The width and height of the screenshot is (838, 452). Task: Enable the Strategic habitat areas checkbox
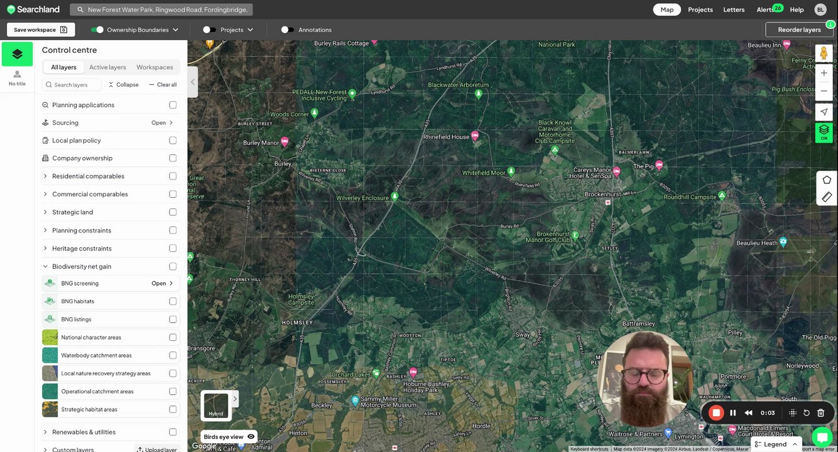click(173, 409)
